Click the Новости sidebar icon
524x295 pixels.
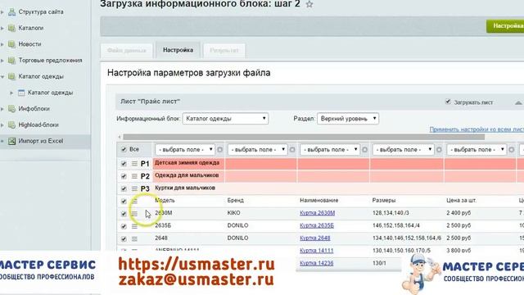pos(12,44)
